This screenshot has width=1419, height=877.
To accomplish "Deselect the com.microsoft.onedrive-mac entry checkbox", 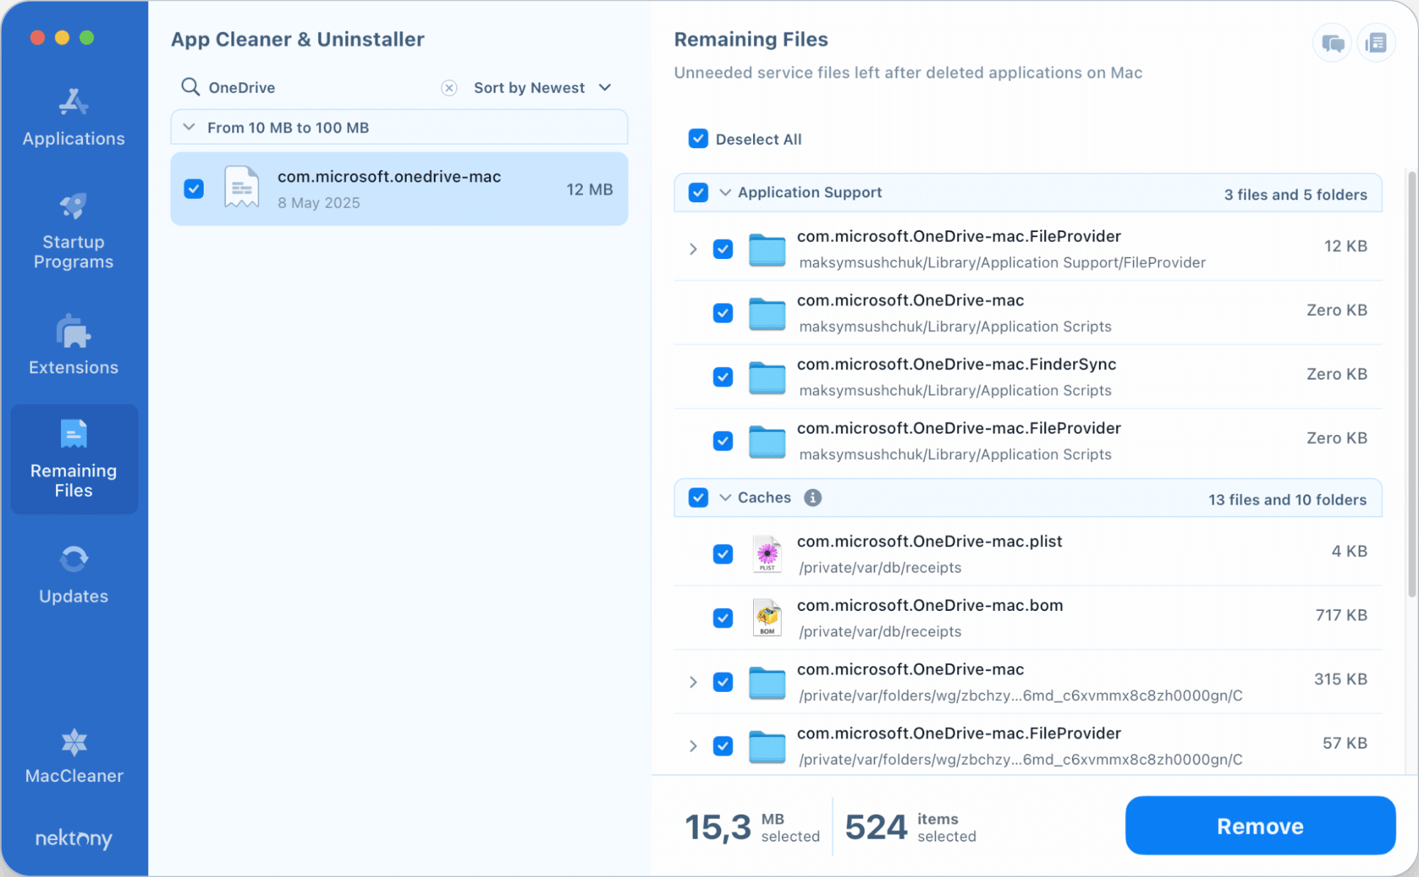I will point(194,188).
